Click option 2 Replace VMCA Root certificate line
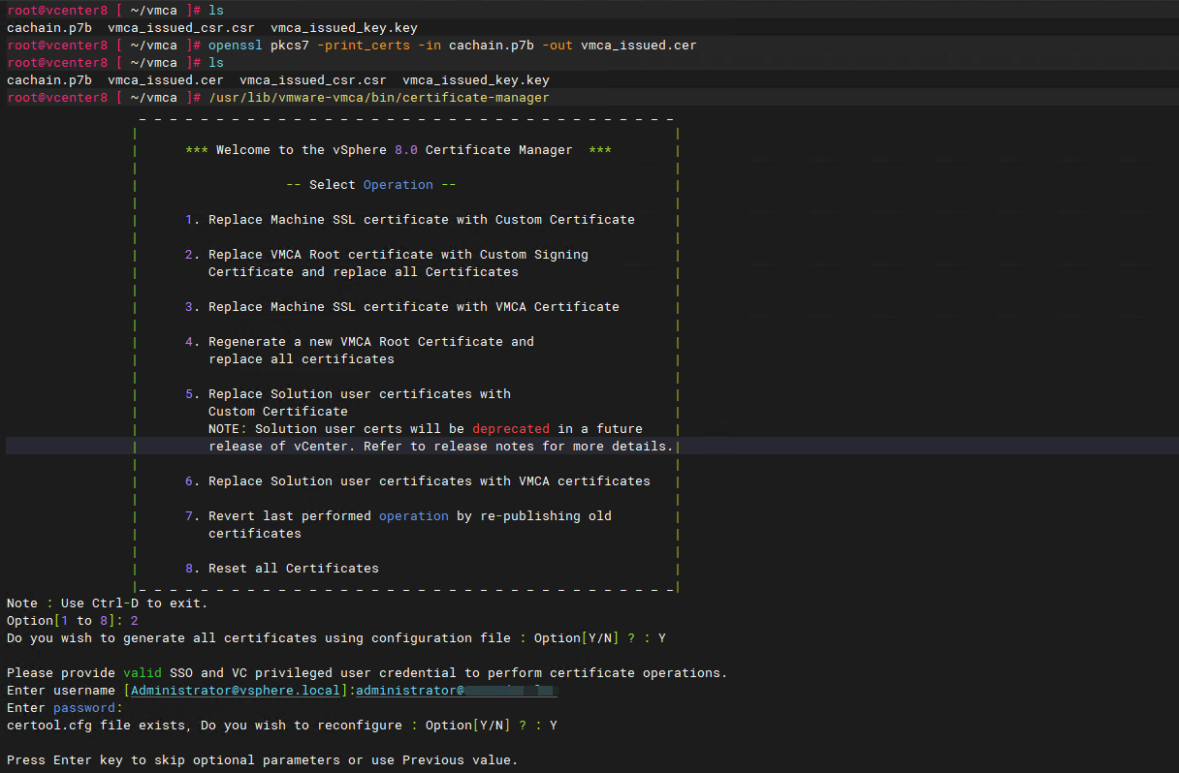This screenshot has width=1179, height=773. [x=387, y=255]
